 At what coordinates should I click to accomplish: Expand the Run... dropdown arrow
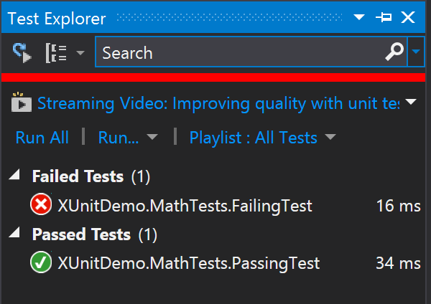click(x=152, y=137)
